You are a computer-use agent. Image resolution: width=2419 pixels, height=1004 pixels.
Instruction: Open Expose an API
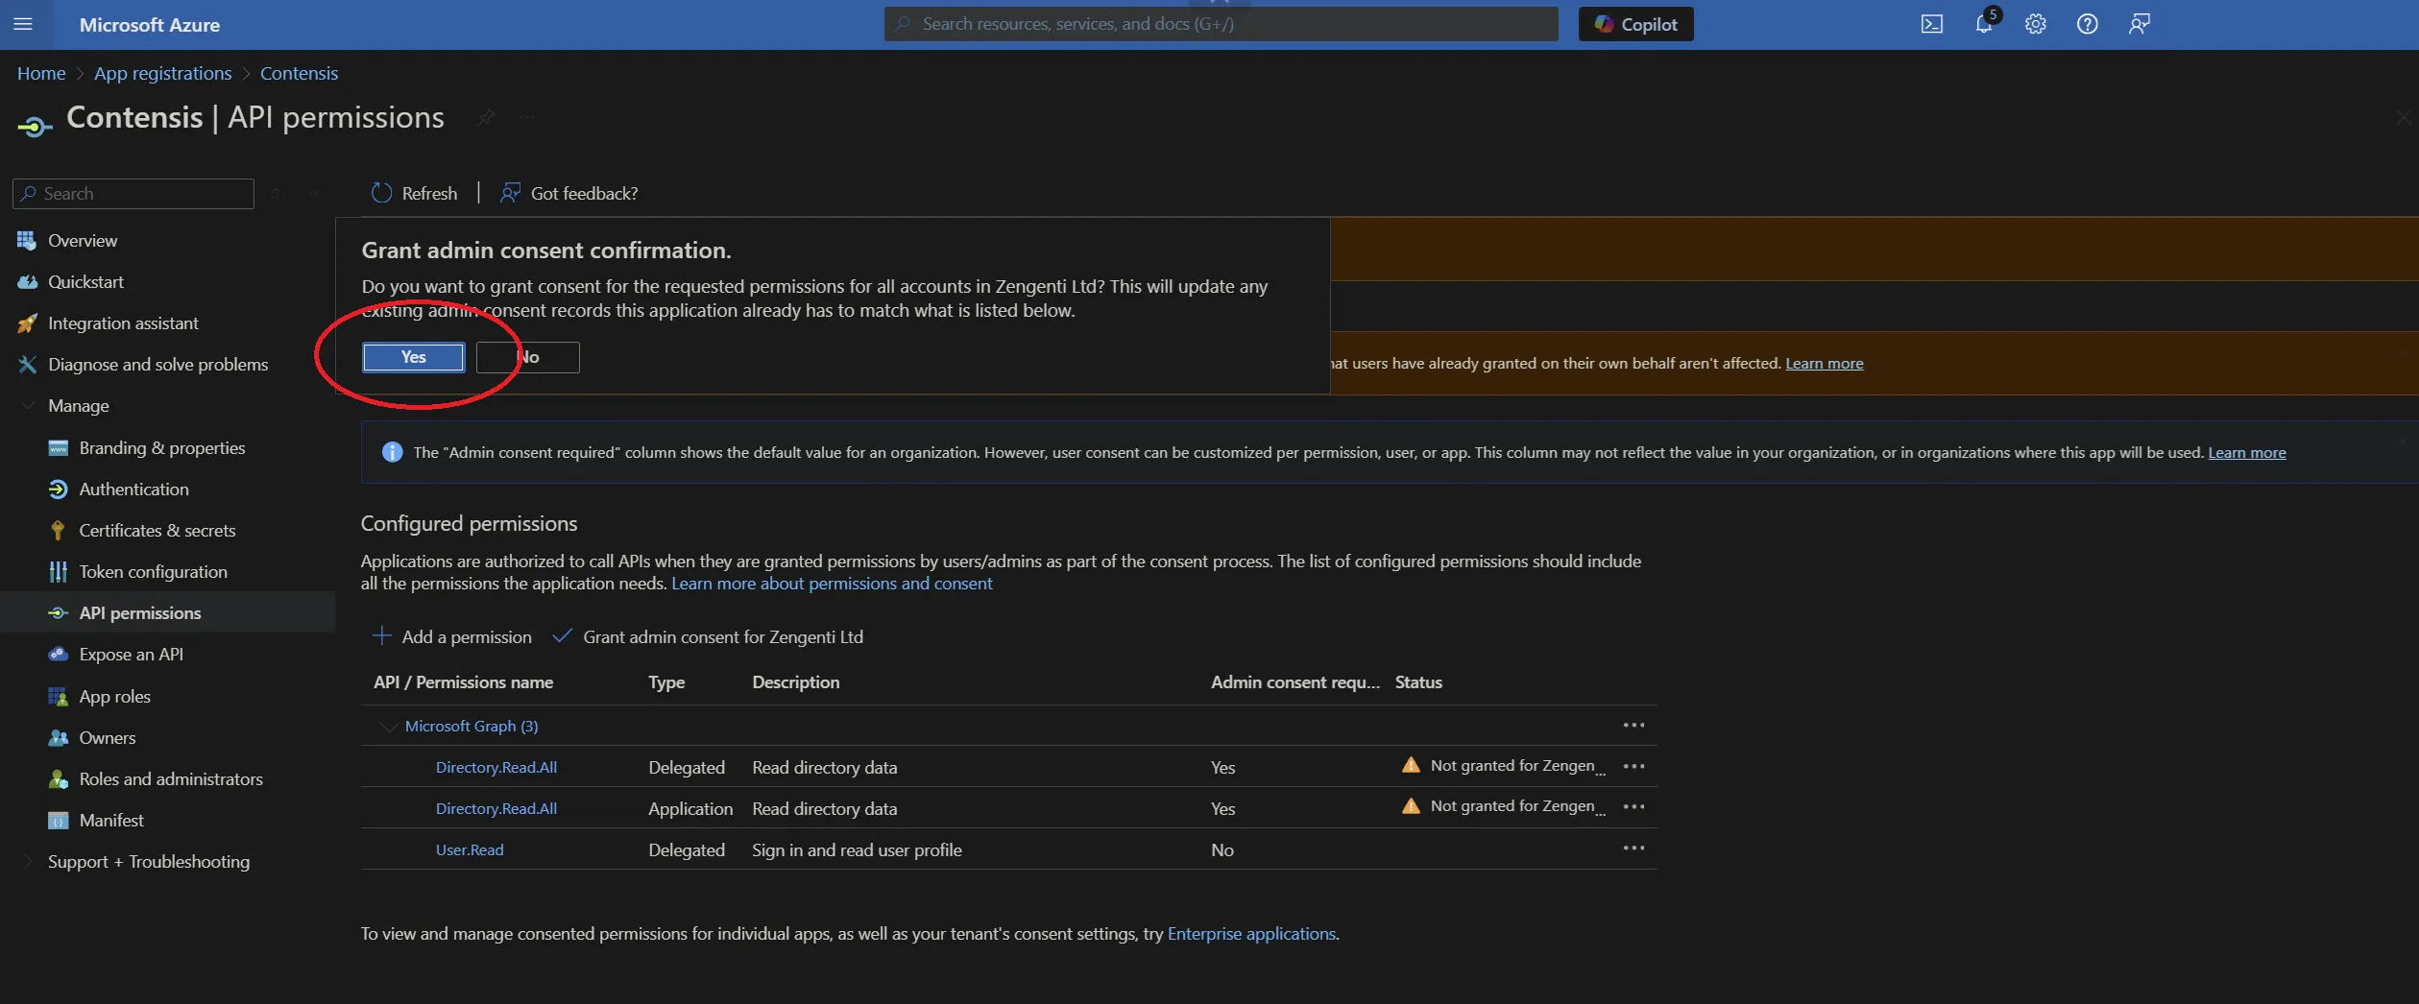[x=131, y=655]
